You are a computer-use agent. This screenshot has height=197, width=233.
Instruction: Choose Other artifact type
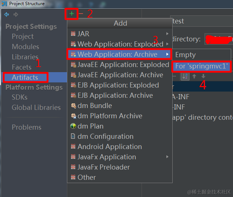pos(120,177)
